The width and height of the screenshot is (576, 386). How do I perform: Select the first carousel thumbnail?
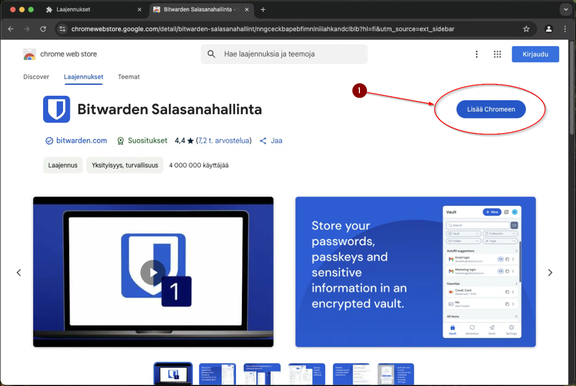coord(173,374)
